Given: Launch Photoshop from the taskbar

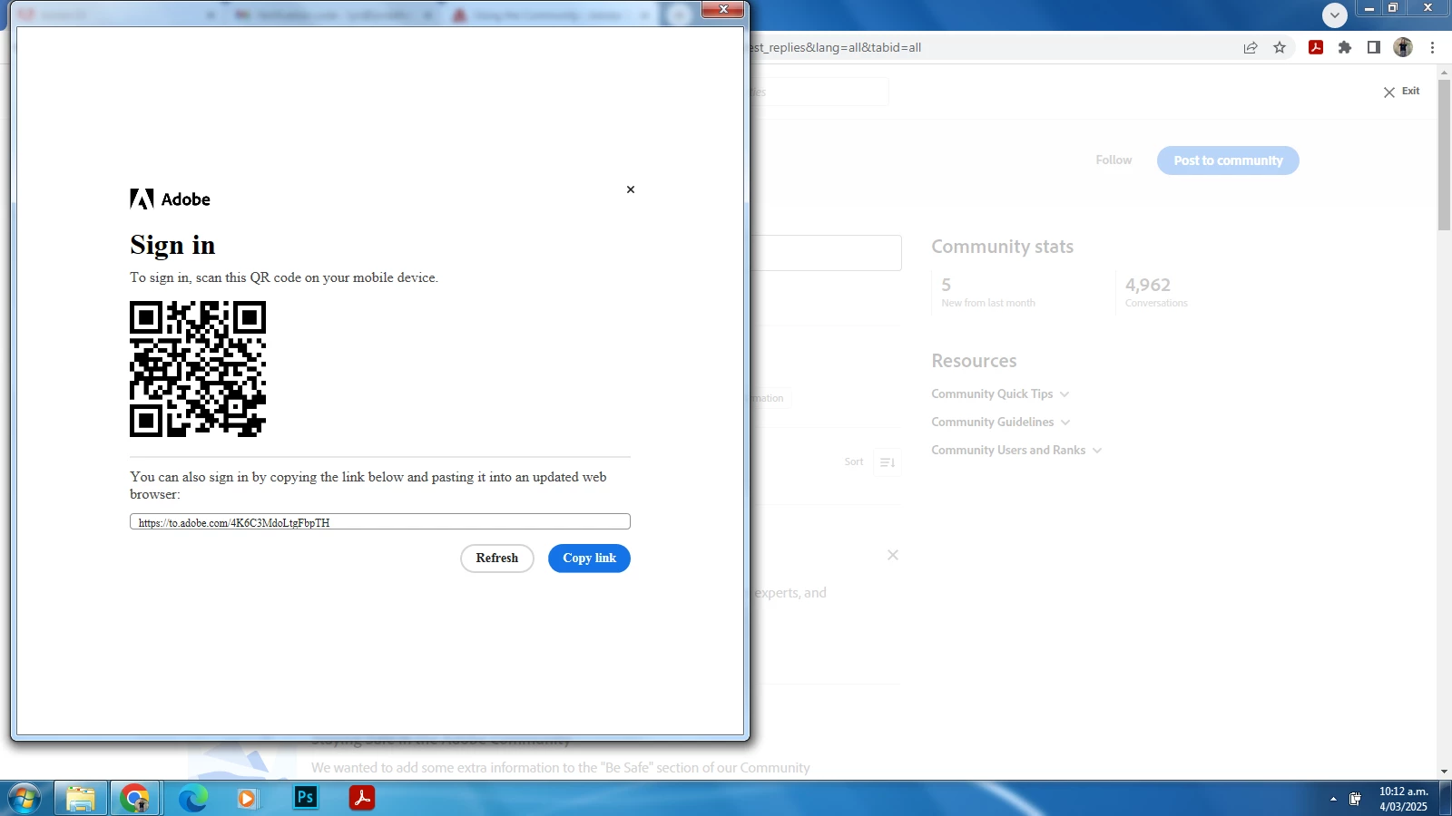Looking at the screenshot, I should click(306, 798).
